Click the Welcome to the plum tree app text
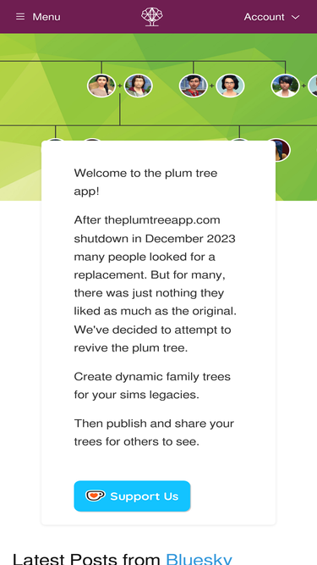The height and width of the screenshot is (565, 317). pyautogui.click(x=145, y=182)
